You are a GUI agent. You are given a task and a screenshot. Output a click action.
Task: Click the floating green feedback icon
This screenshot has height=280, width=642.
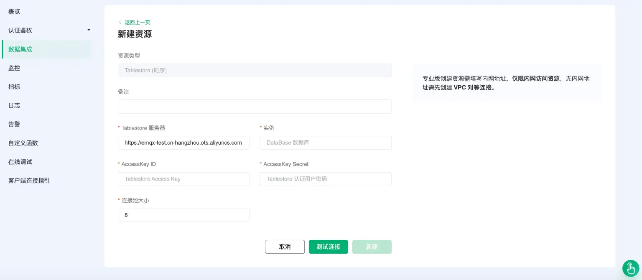(631, 268)
